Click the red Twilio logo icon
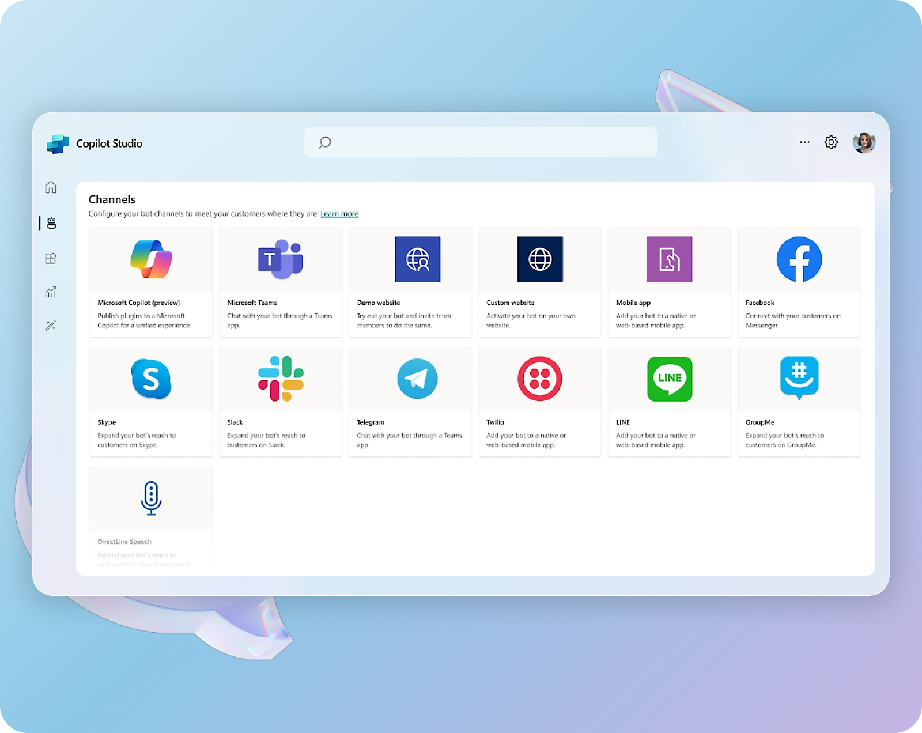The width and height of the screenshot is (922, 733). point(540,379)
